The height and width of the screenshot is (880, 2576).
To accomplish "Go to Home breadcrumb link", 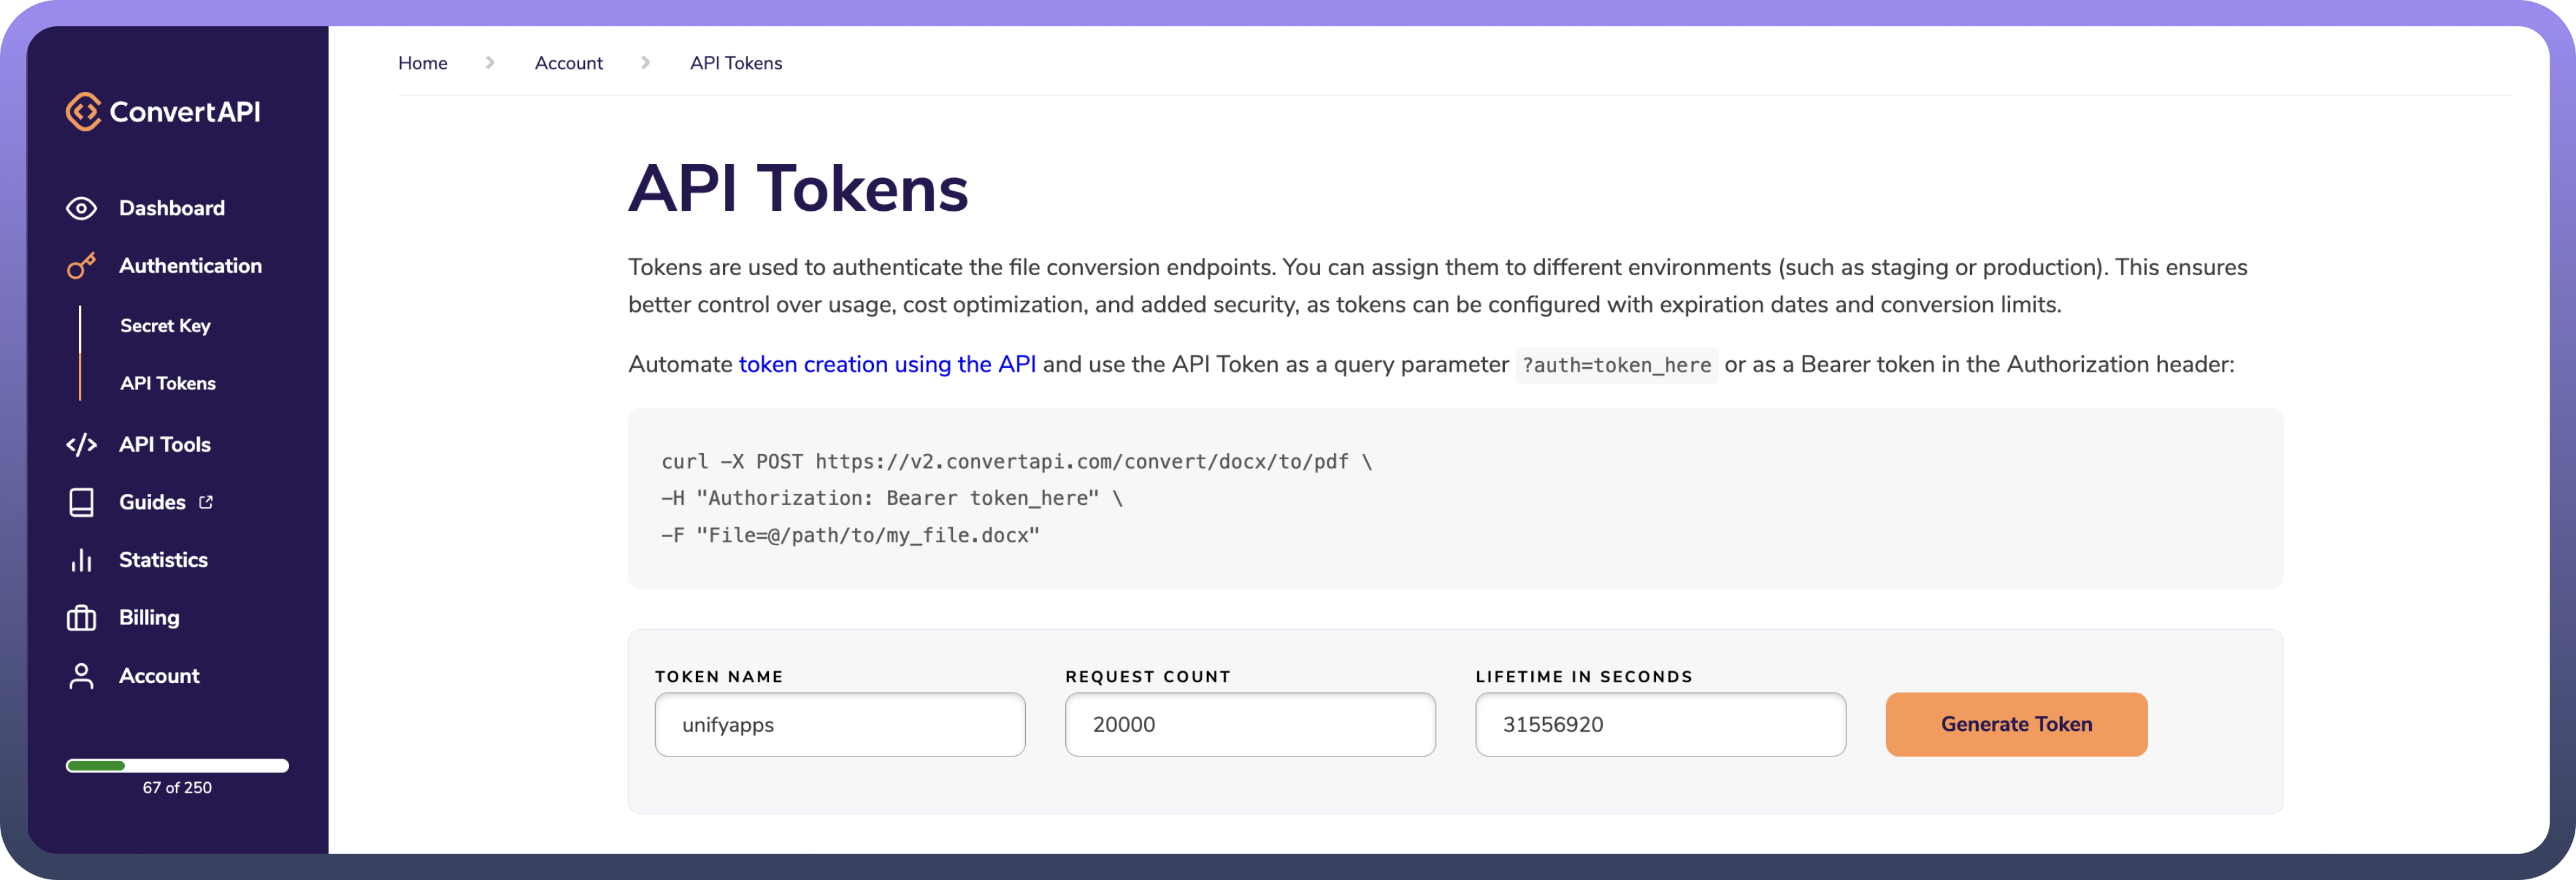I will tap(422, 63).
